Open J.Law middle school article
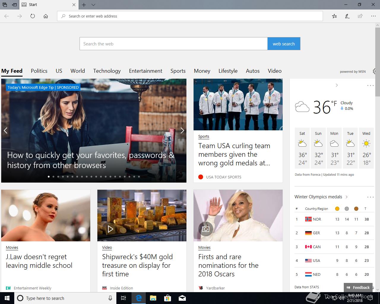Screen dimensions: 380x304 click(39, 261)
